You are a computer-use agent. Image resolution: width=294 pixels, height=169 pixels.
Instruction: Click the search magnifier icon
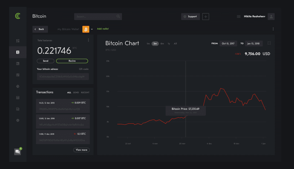pyautogui.click(x=118, y=16)
